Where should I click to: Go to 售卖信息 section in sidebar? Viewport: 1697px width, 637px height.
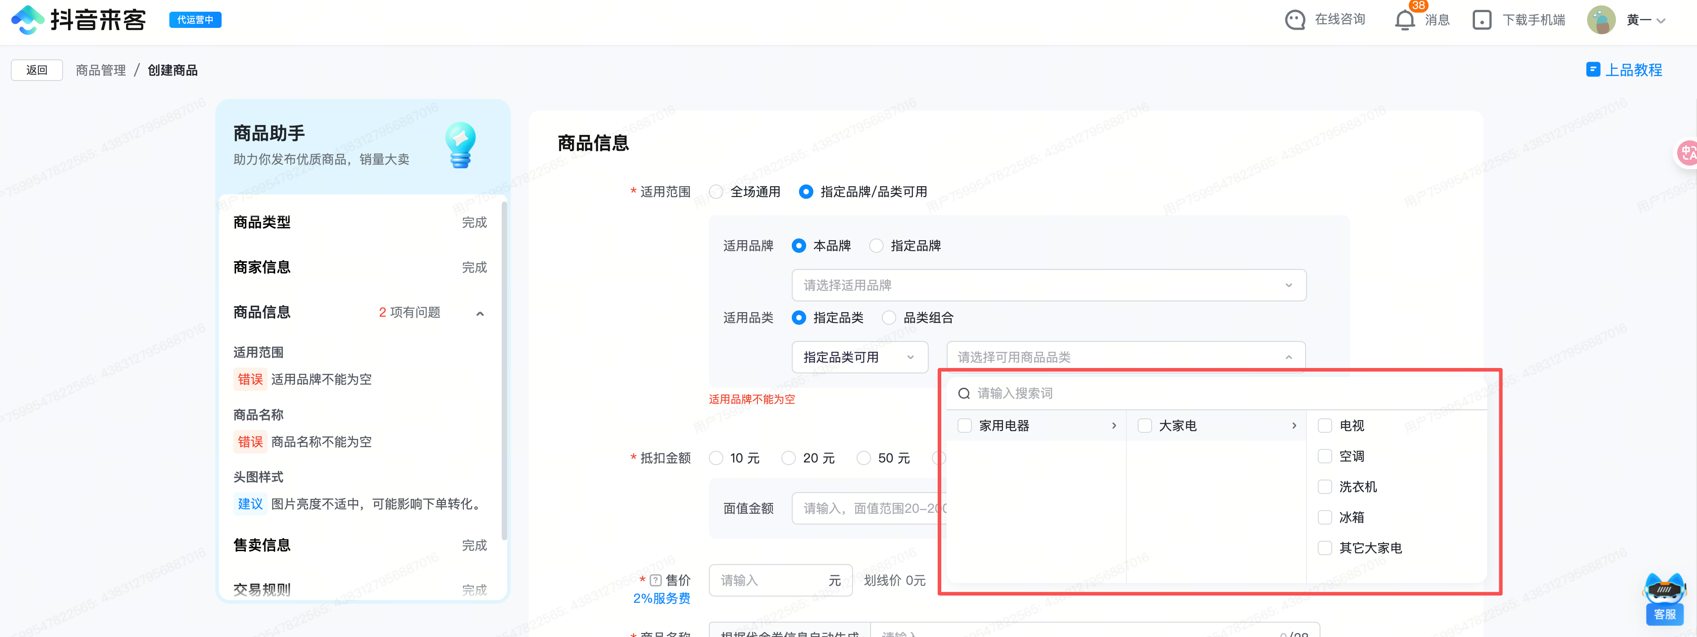point(262,545)
